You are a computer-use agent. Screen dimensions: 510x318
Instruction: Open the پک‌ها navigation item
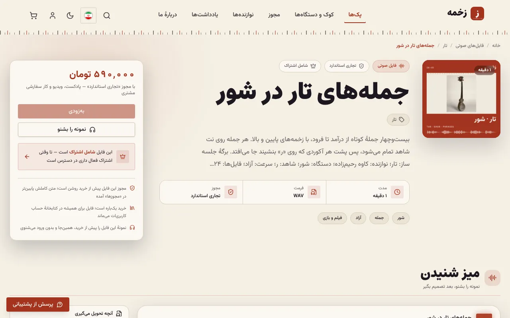355,15
